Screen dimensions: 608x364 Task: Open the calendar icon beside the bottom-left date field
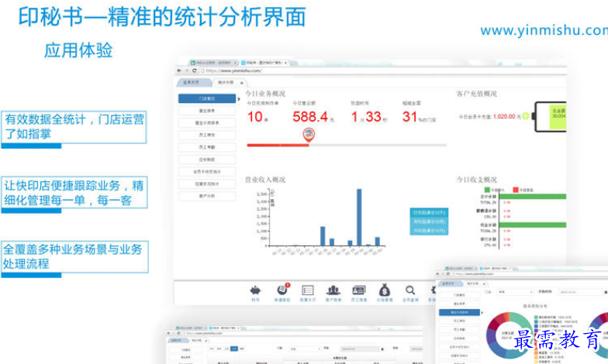coord(382,349)
